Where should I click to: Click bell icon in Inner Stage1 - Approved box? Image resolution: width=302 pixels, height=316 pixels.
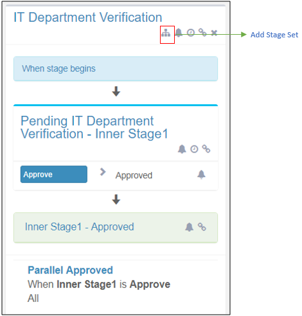(x=189, y=227)
